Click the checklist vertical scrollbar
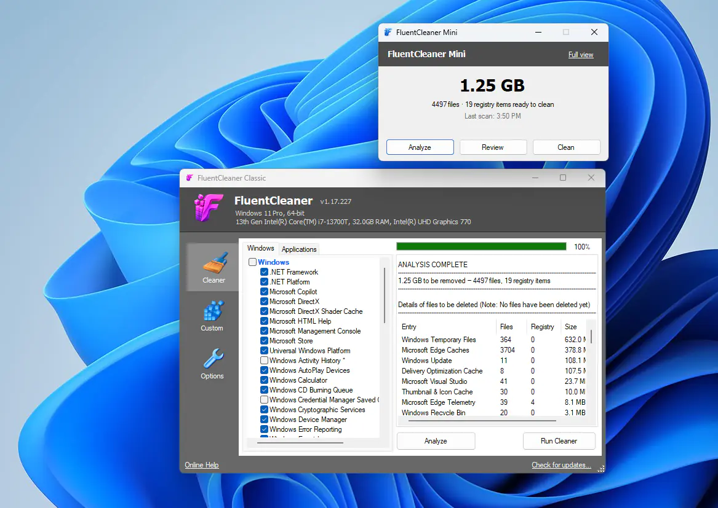718x508 pixels. [x=384, y=296]
